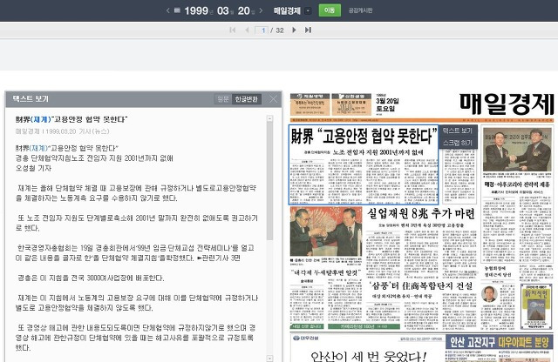Click scrollbar up arrow in text panel
Image resolution: width=558 pixels, height=362 pixels.
269,118
